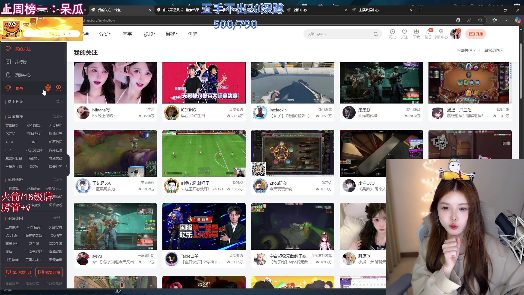Switch to the 我的关注 - 斗鱼 browser tab

click(x=121, y=10)
